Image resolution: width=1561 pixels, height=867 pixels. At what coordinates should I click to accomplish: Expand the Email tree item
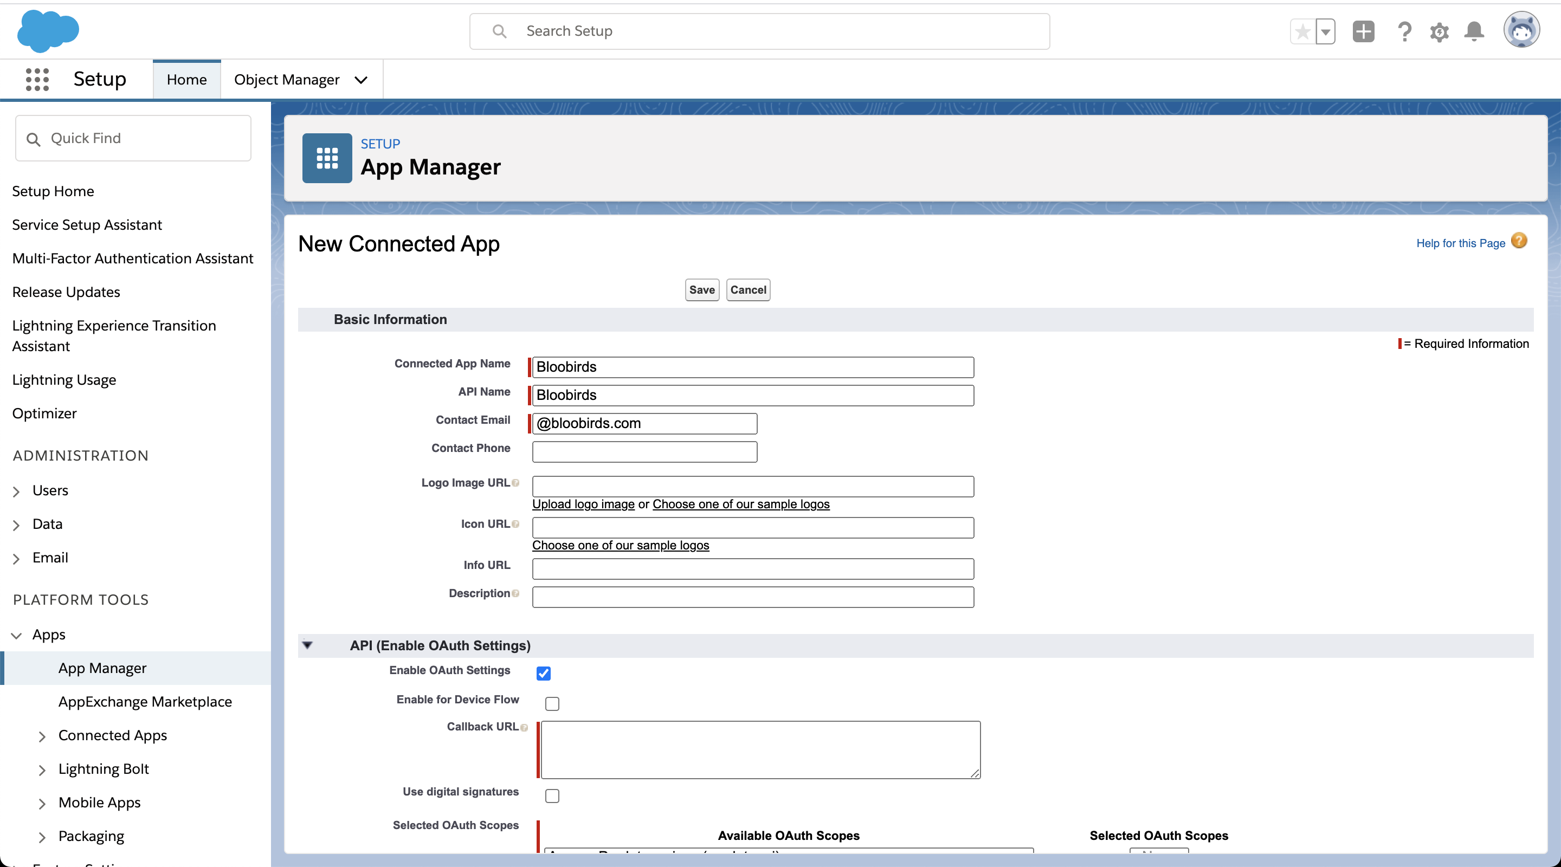[16, 558]
